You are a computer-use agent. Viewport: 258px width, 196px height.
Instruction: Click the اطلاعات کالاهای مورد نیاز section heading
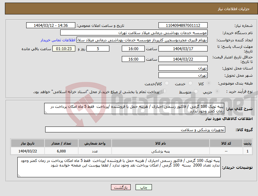pos(229,119)
